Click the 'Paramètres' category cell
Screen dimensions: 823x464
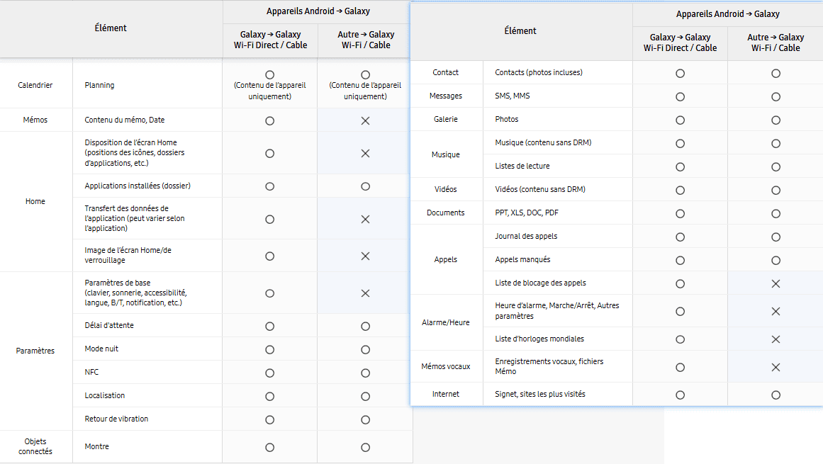35,351
